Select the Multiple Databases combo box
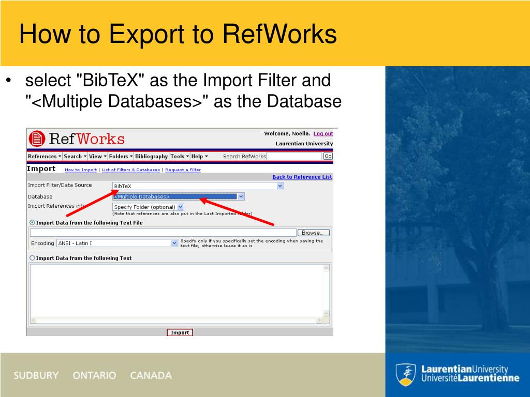The image size is (530, 397). (178, 196)
